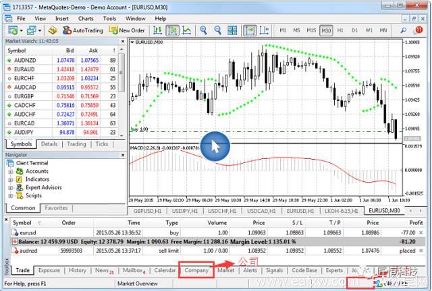The width and height of the screenshot is (432, 291).
Task: Click the New Chart toolbar icon
Action: pyautogui.click(x=13, y=30)
